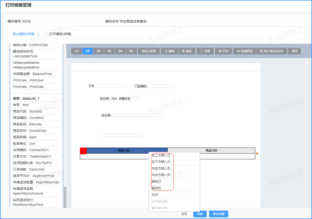The width and height of the screenshot is (312, 219).
Task: Switch to 测试模板(详情) tab
Action: (24, 34)
